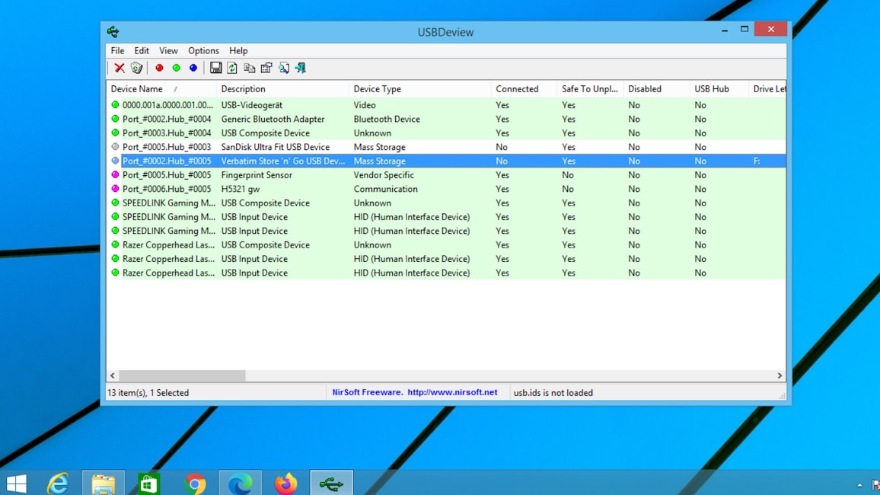Open the Options menu
Screen dimensions: 880x495
pos(203,51)
